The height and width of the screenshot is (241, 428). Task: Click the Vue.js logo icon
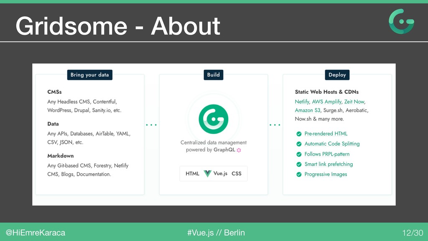coord(207,174)
